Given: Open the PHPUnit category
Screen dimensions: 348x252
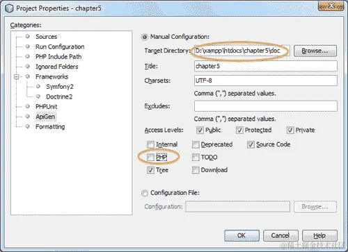Looking at the screenshot, I should pos(47,106).
